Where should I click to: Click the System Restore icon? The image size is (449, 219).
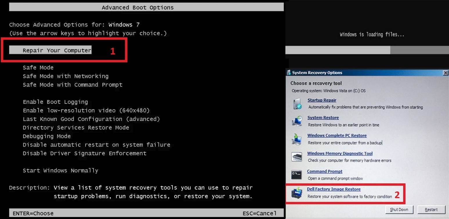(296, 121)
